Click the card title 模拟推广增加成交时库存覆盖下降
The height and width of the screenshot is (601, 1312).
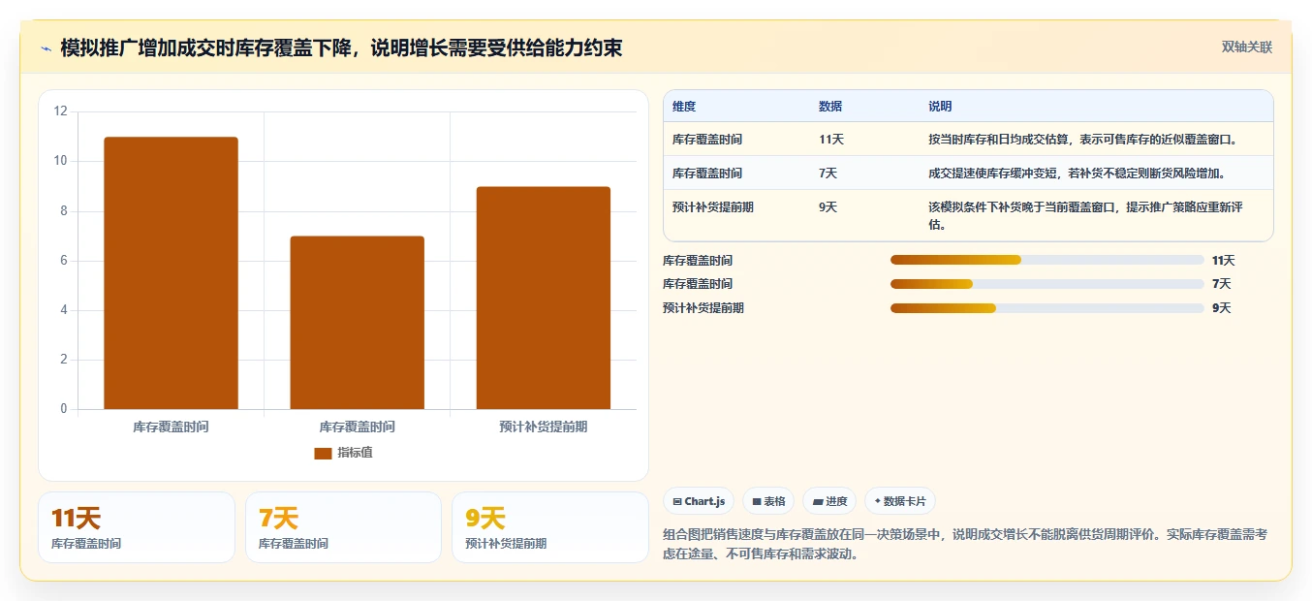pyautogui.click(x=341, y=47)
